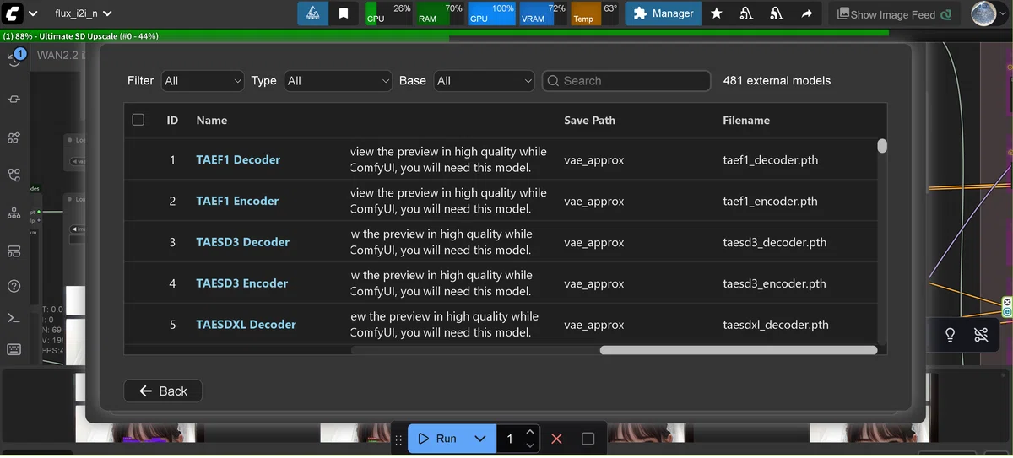Screen dimensions: 1013x458
Task: Open the TAESDXL Decoder link
Action: click(246, 325)
